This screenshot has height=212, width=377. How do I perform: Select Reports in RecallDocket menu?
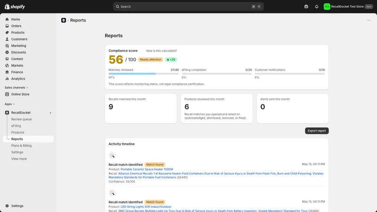(x=28, y=139)
